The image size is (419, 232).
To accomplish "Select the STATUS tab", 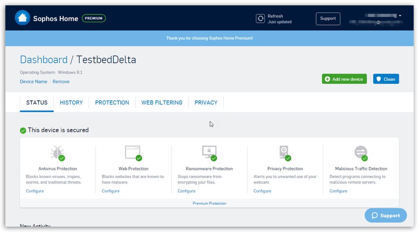I will pyautogui.click(x=37, y=103).
